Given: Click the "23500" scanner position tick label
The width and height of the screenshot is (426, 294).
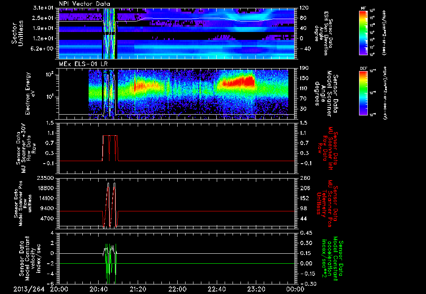Looking at the screenshot, I should pyautogui.click(x=46, y=178).
